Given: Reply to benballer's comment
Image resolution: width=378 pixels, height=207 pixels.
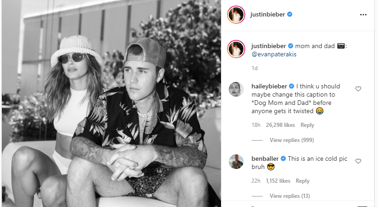Looking at the screenshot, I should [302, 181].
